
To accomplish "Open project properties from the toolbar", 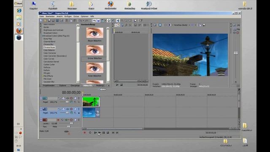I will click(x=62, y=21).
